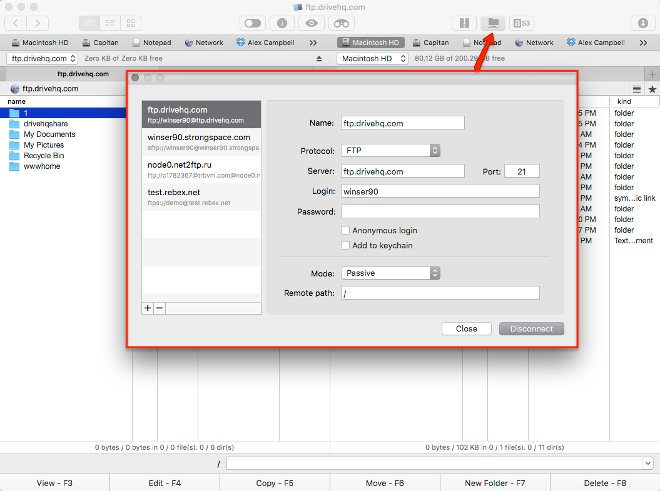
Task: Select winser90.strongspace.com connection
Action: pos(201,142)
